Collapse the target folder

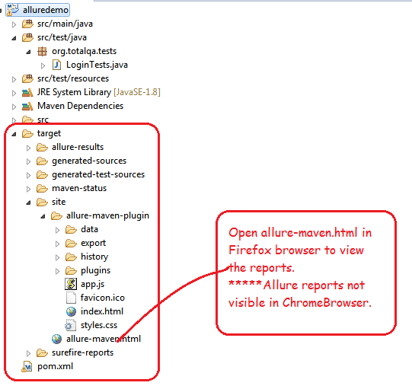(x=14, y=134)
